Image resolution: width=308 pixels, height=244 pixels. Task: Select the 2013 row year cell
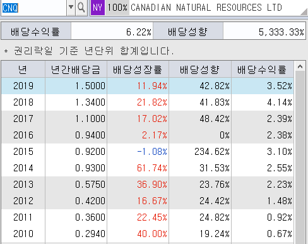pos(23,185)
